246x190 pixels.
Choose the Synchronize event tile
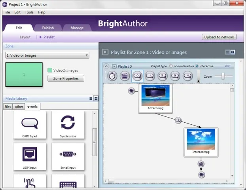click(68, 125)
